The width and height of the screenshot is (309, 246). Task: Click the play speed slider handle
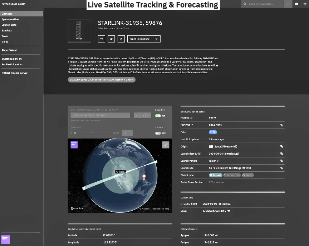[75, 133]
